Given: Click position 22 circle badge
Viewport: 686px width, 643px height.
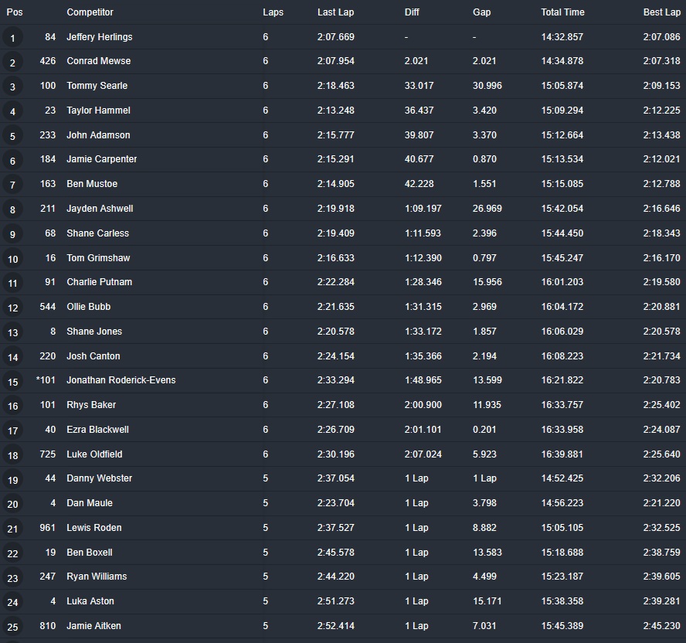Looking at the screenshot, I should pos(13,553).
